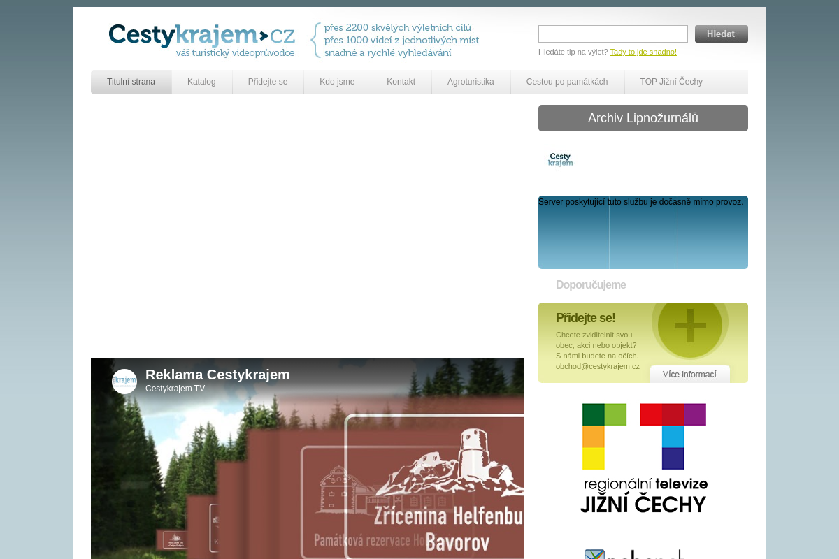Click the Více informací button

pyautogui.click(x=690, y=375)
